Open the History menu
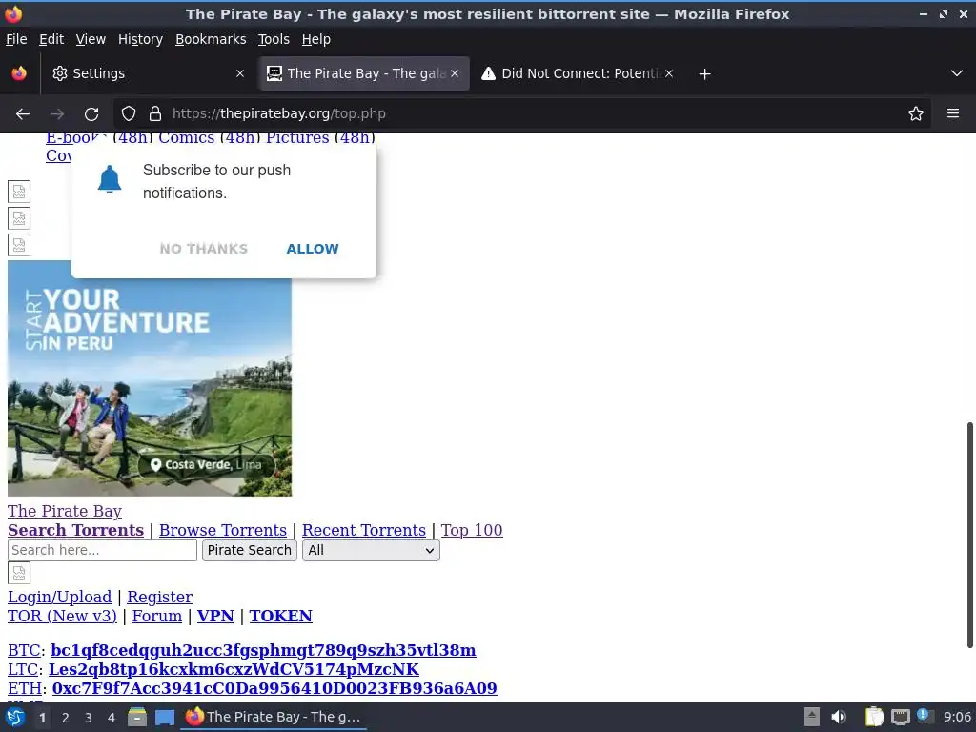The height and width of the screenshot is (732, 976). coord(141,39)
